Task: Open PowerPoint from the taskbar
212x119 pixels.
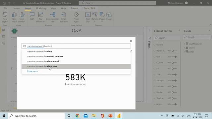Action: (110, 116)
